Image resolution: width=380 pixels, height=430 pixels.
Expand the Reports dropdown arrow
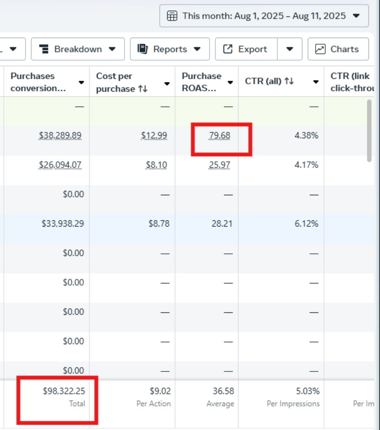[197, 49]
